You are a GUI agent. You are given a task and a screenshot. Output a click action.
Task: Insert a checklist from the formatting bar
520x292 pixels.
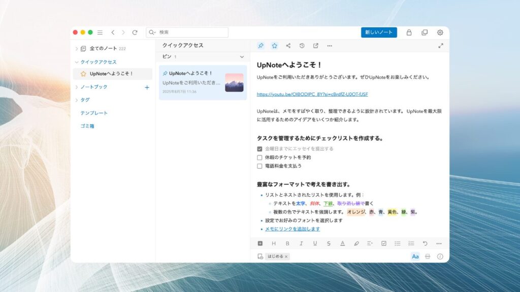click(384, 243)
